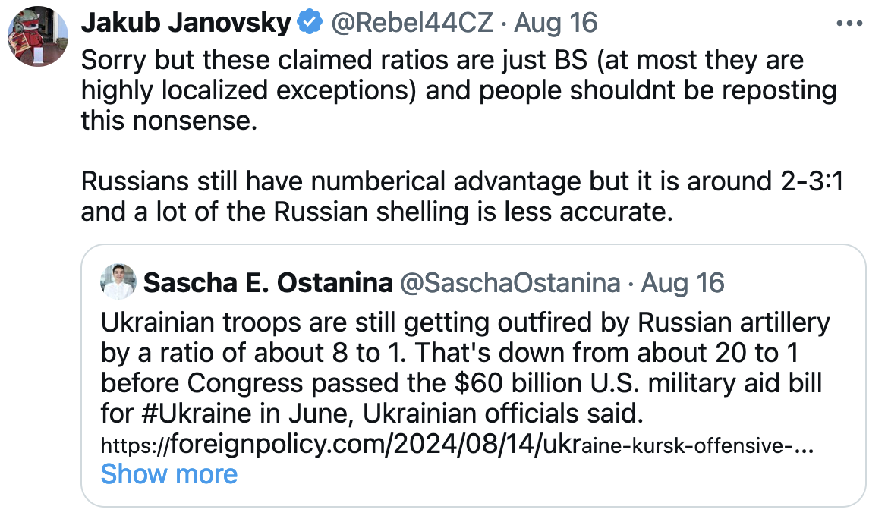
Task: Open quoted tweet's Aug 16 timestamp
Action: (x=683, y=283)
